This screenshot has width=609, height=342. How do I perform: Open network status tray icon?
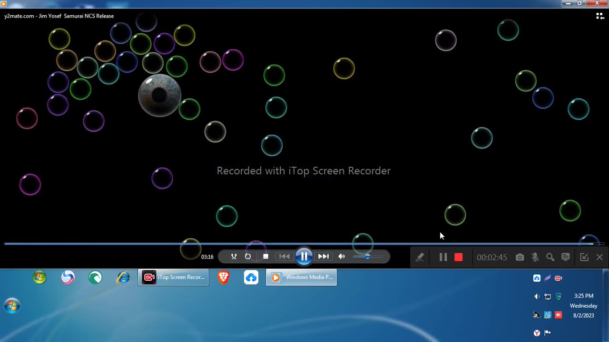coord(548,296)
